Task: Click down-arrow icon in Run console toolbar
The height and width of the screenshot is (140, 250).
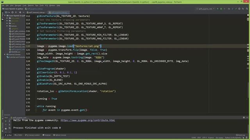Action: (9, 124)
